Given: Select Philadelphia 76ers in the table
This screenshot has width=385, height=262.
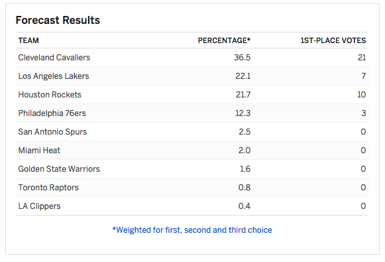Looking at the screenshot, I should [x=52, y=113].
